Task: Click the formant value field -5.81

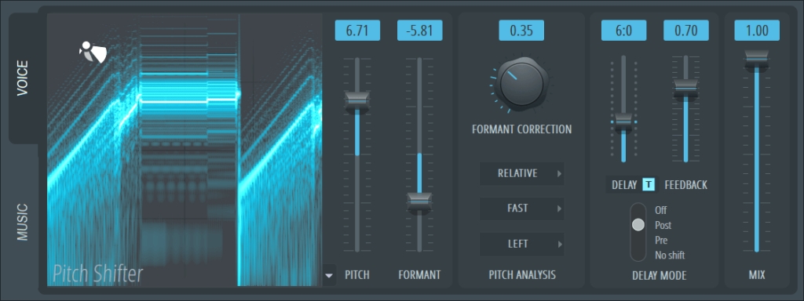Action: [419, 31]
